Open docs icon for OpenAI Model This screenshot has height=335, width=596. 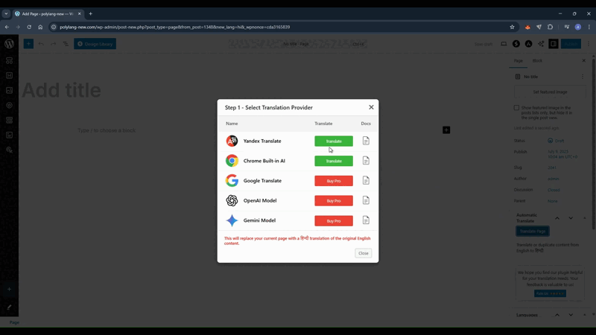(366, 200)
